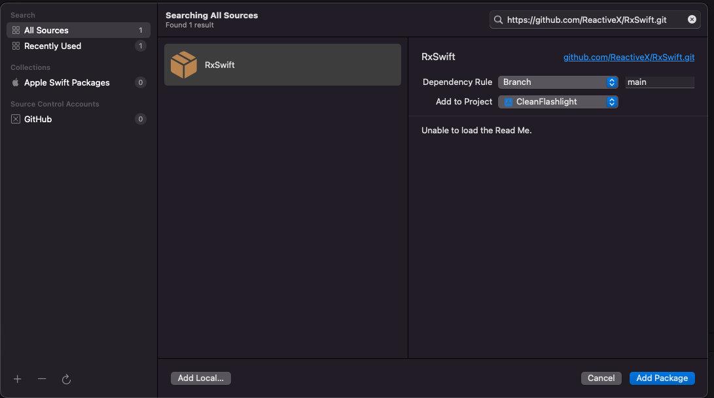Click the 'Collections' section header
This screenshot has height=398, width=714.
pos(31,67)
